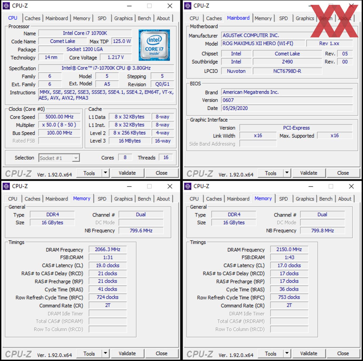The height and width of the screenshot is (361, 363).
Task: Minimize the bottom-right Memory window
Action: click(x=311, y=186)
